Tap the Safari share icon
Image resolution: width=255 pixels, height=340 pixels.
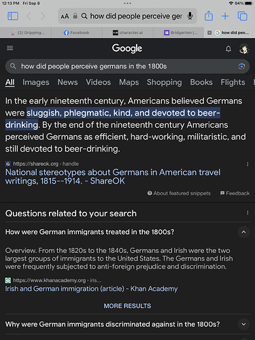coord(209,16)
